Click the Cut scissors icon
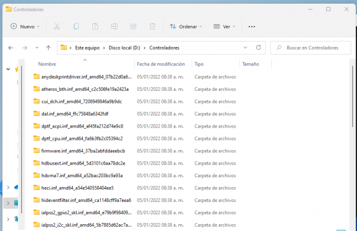This screenshot has width=357, height=231. click(57, 26)
